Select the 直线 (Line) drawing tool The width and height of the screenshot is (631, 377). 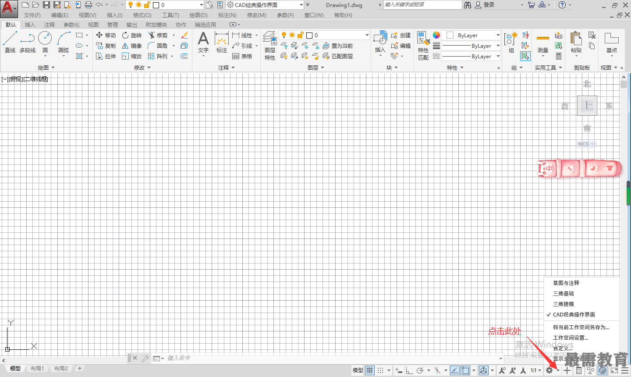click(x=10, y=42)
